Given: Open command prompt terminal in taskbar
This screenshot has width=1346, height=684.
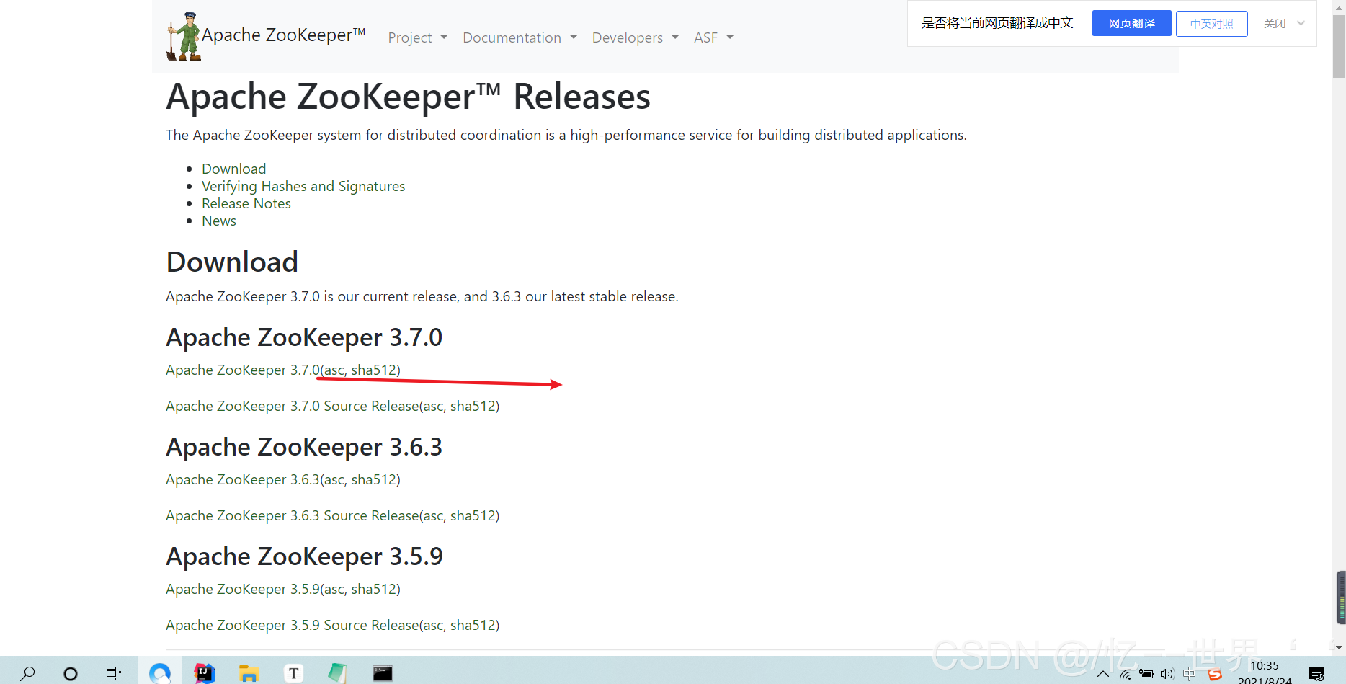Looking at the screenshot, I should 383,673.
